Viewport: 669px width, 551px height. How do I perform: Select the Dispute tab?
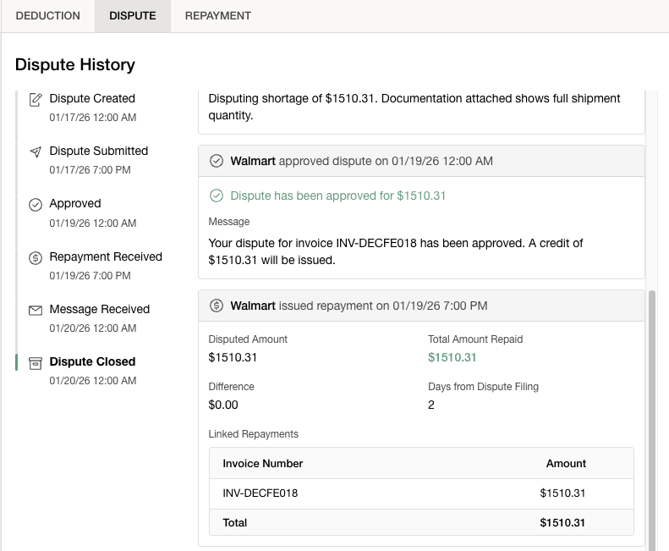point(133,16)
